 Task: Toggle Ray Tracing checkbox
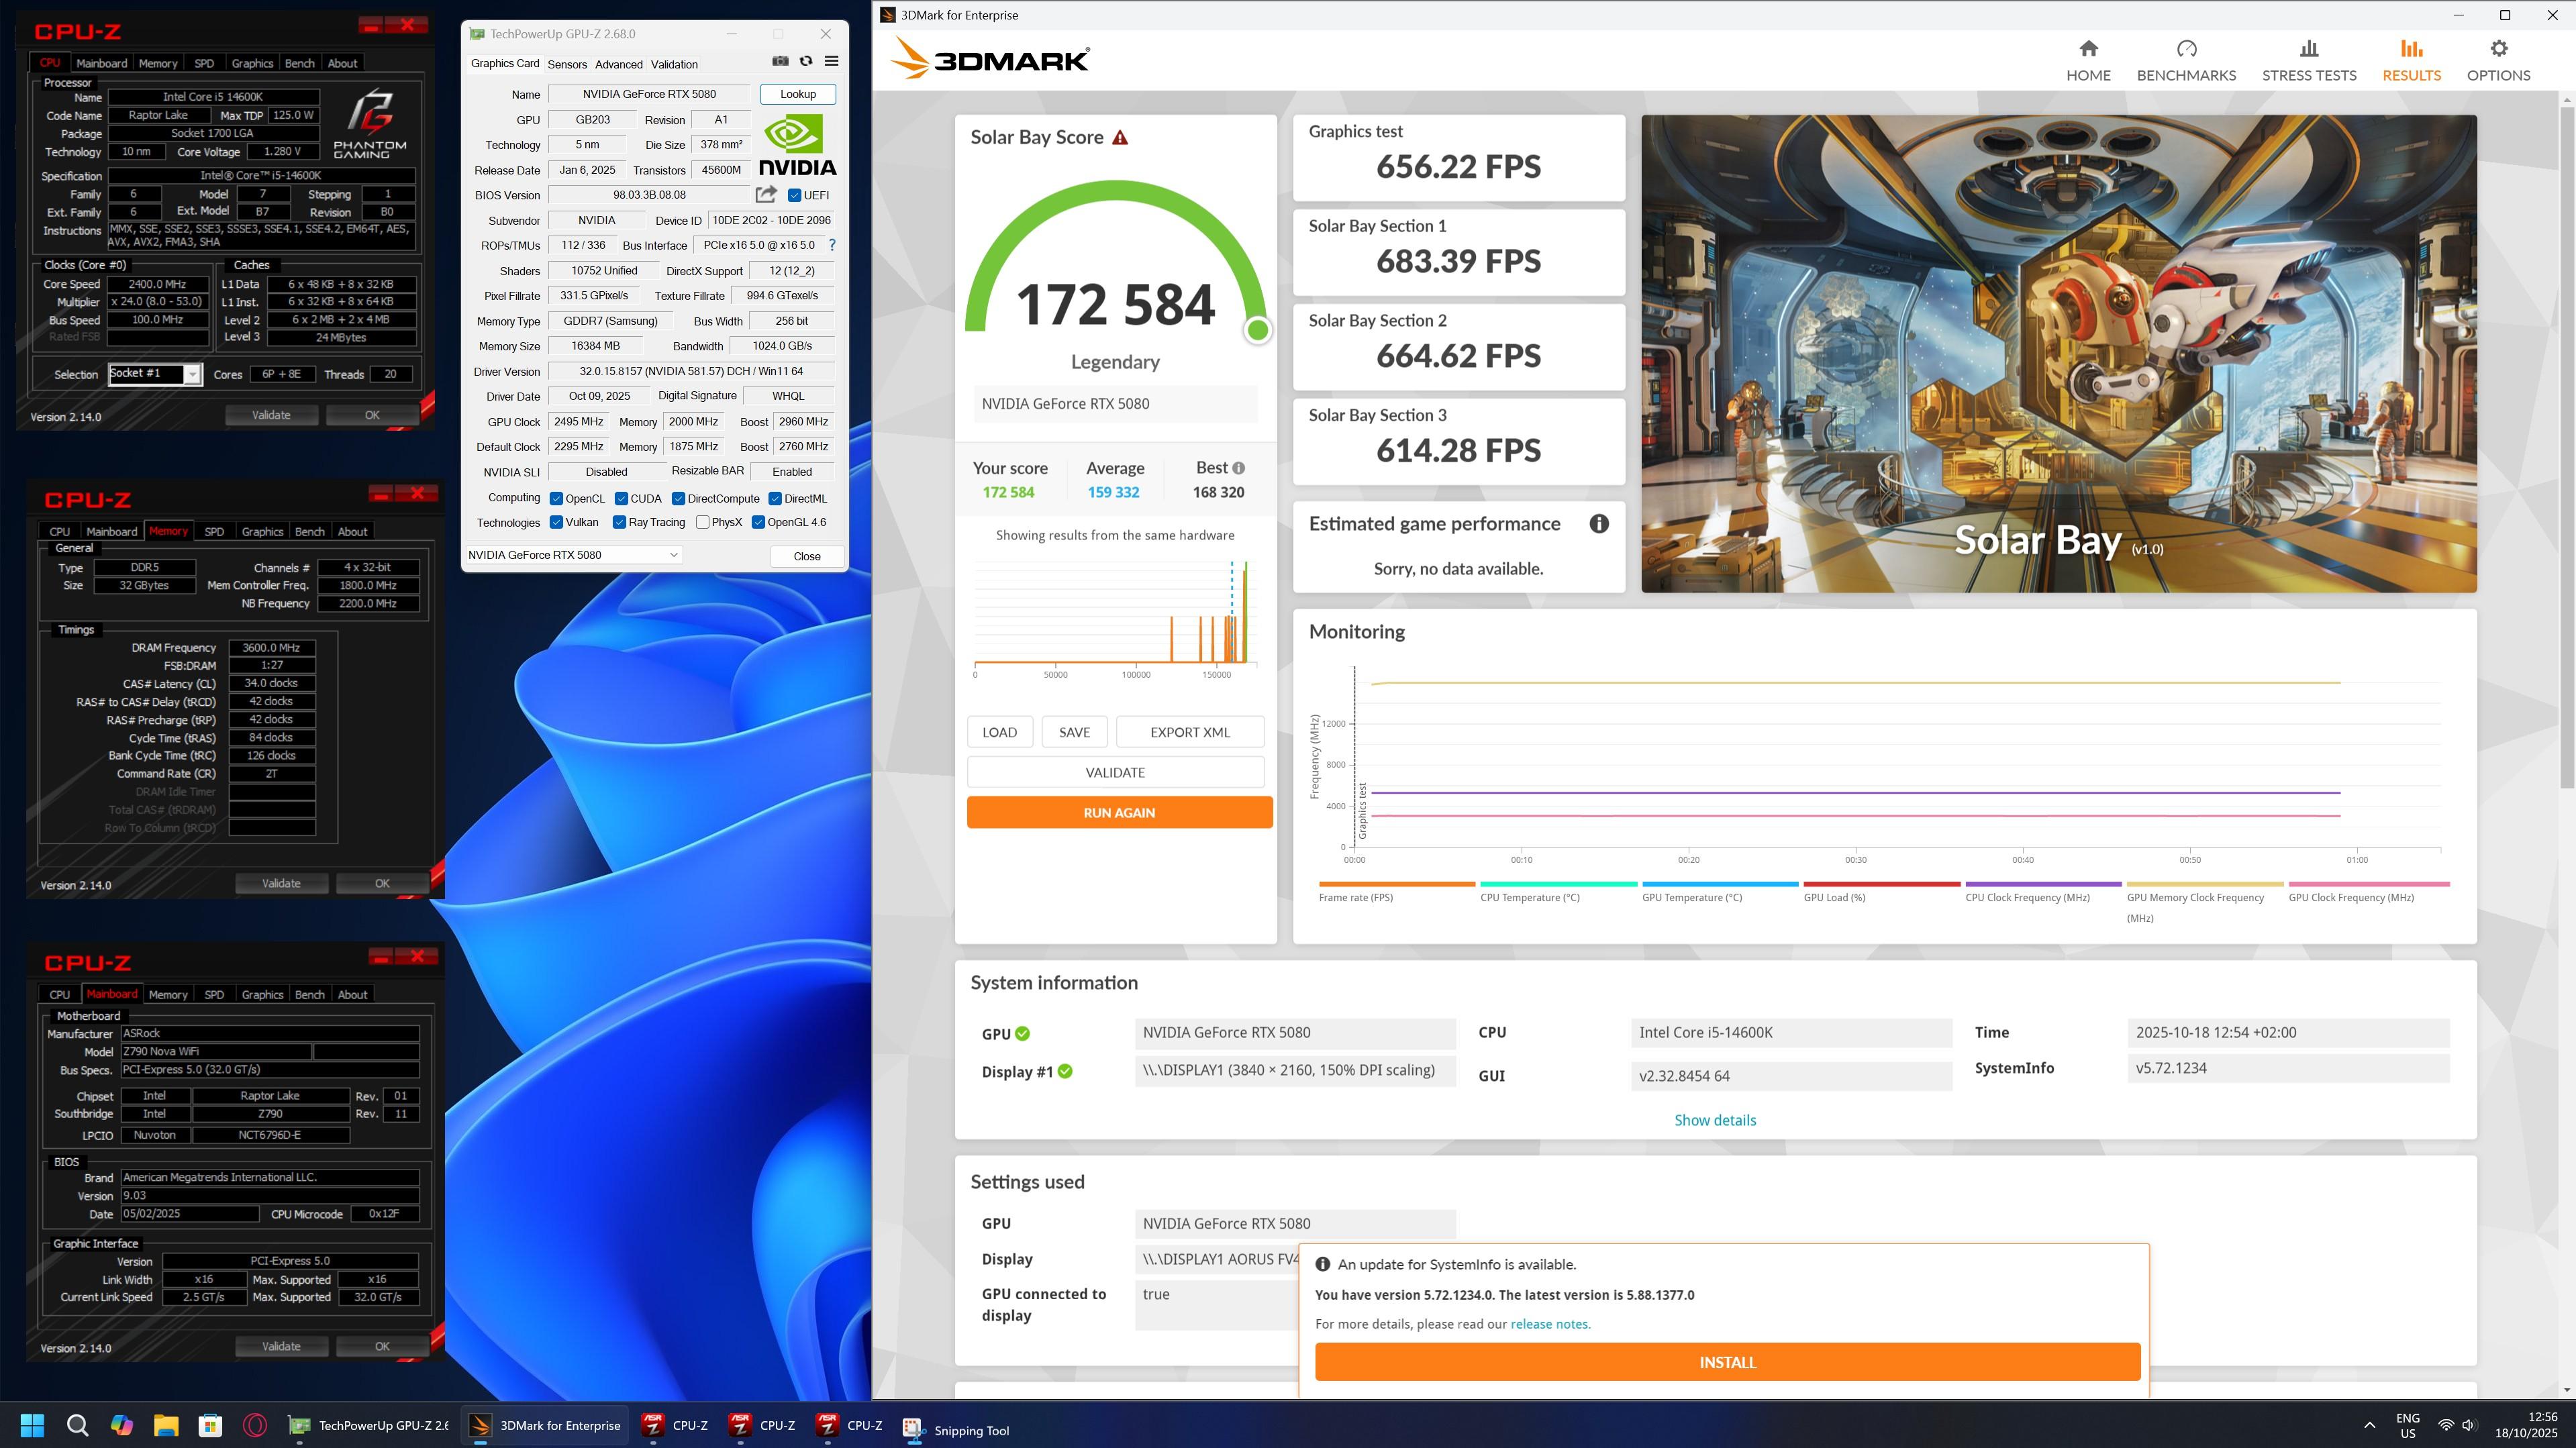[x=620, y=522]
